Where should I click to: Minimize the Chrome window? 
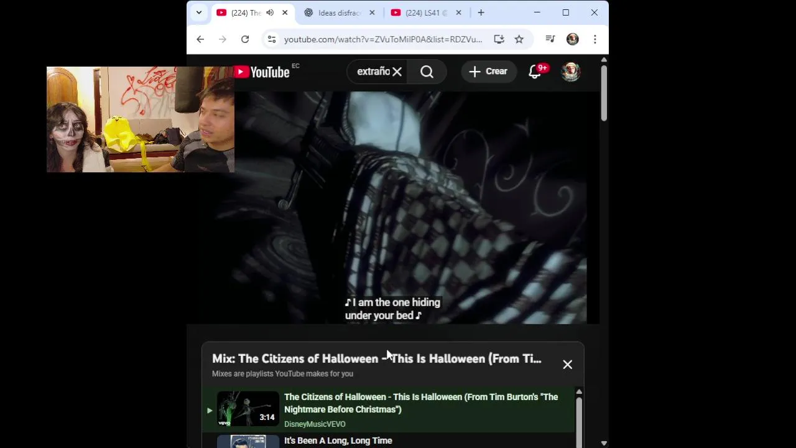[537, 12]
